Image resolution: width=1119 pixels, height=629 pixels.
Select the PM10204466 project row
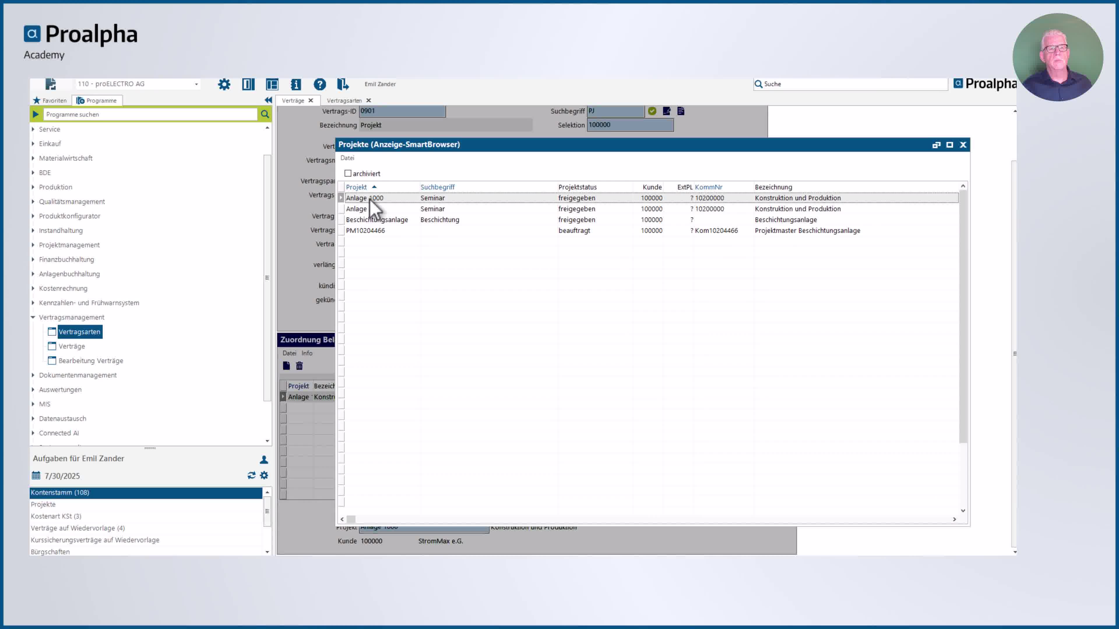652,231
